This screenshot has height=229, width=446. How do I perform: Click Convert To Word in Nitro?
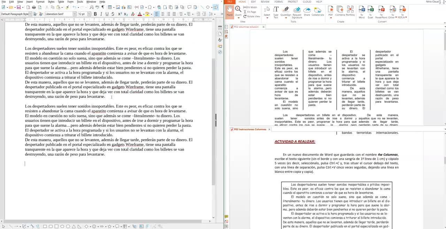pos(362,12)
